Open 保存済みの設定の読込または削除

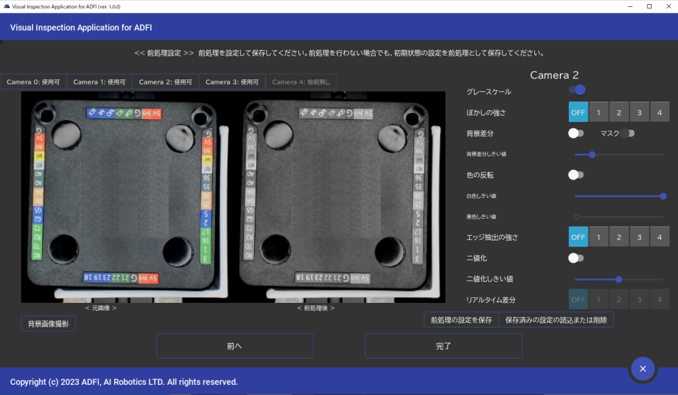556,320
